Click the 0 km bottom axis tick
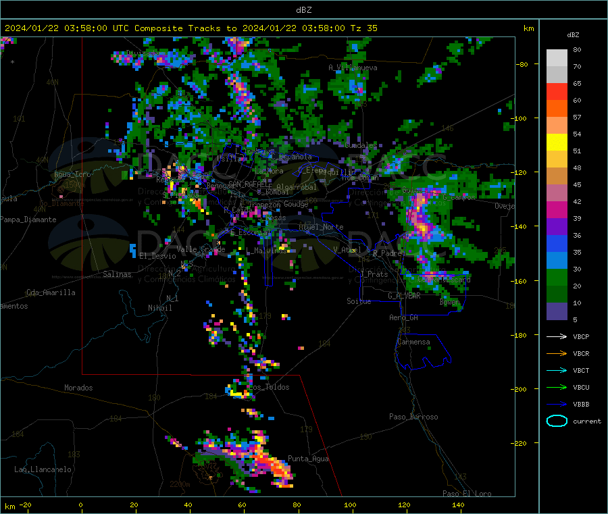Viewport: 608px width, 514px height. click(80, 505)
